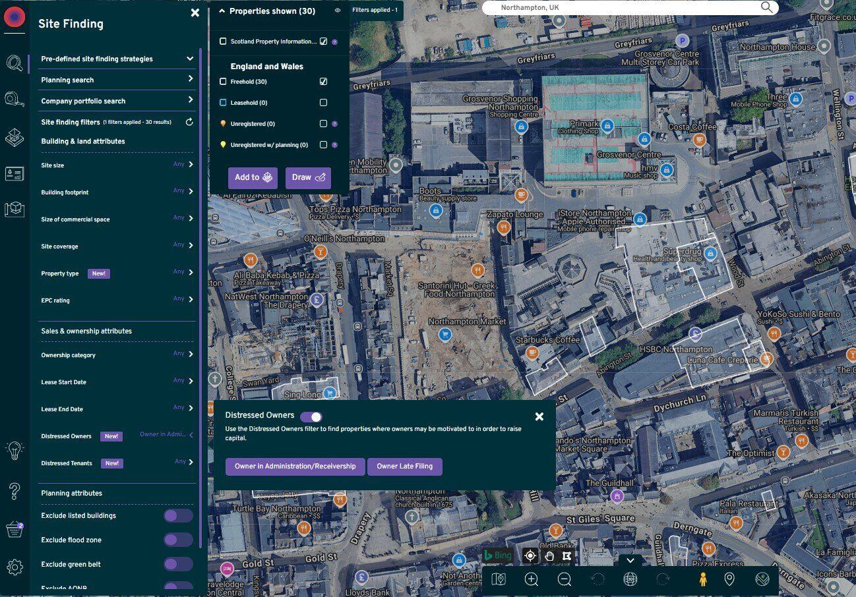Reset site finding filters with refresh icon

[x=189, y=122]
